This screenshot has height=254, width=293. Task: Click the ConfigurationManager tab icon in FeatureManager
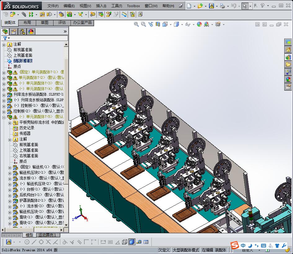pos(22,32)
